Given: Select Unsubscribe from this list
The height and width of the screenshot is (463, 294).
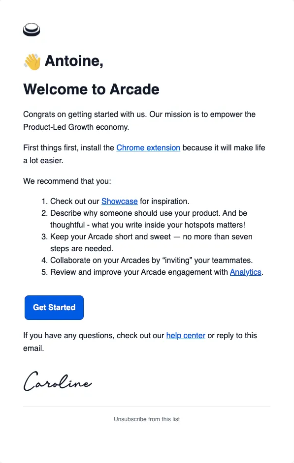Looking at the screenshot, I should [146, 419].
